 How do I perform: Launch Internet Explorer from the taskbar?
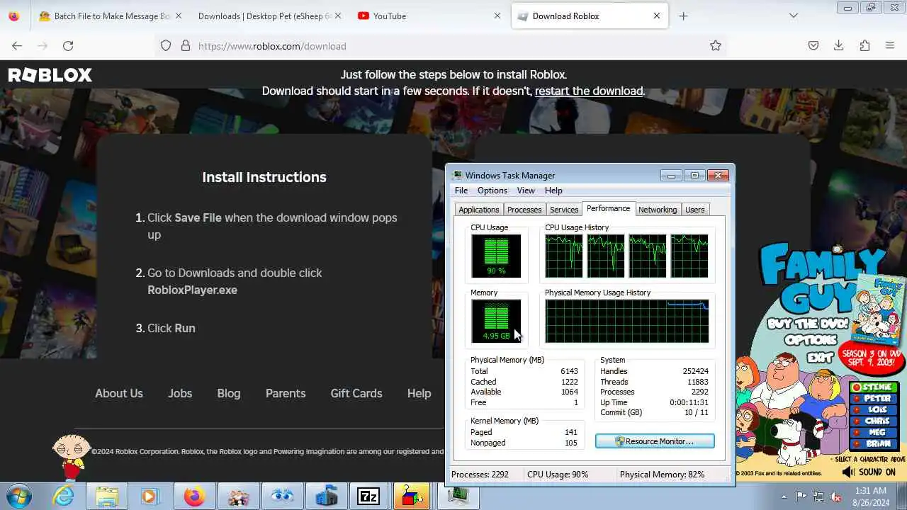(x=64, y=497)
